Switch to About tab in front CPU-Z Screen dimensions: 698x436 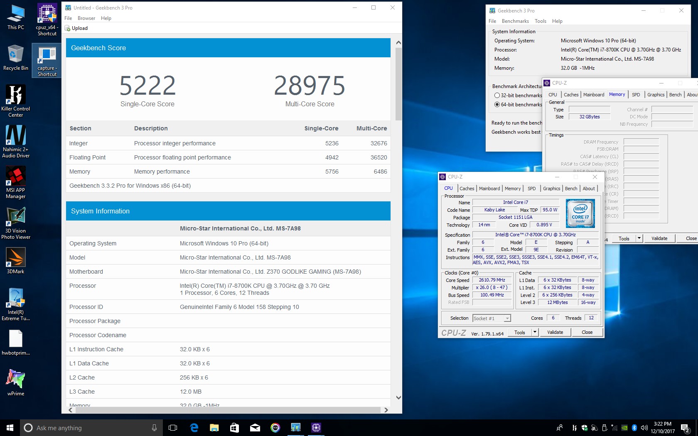(589, 189)
